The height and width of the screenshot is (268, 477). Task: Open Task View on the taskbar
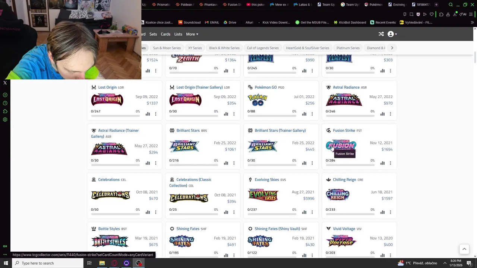coord(89,263)
